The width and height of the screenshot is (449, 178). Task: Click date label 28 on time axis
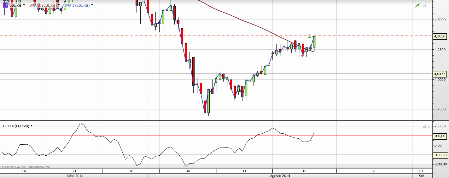pos(131,171)
